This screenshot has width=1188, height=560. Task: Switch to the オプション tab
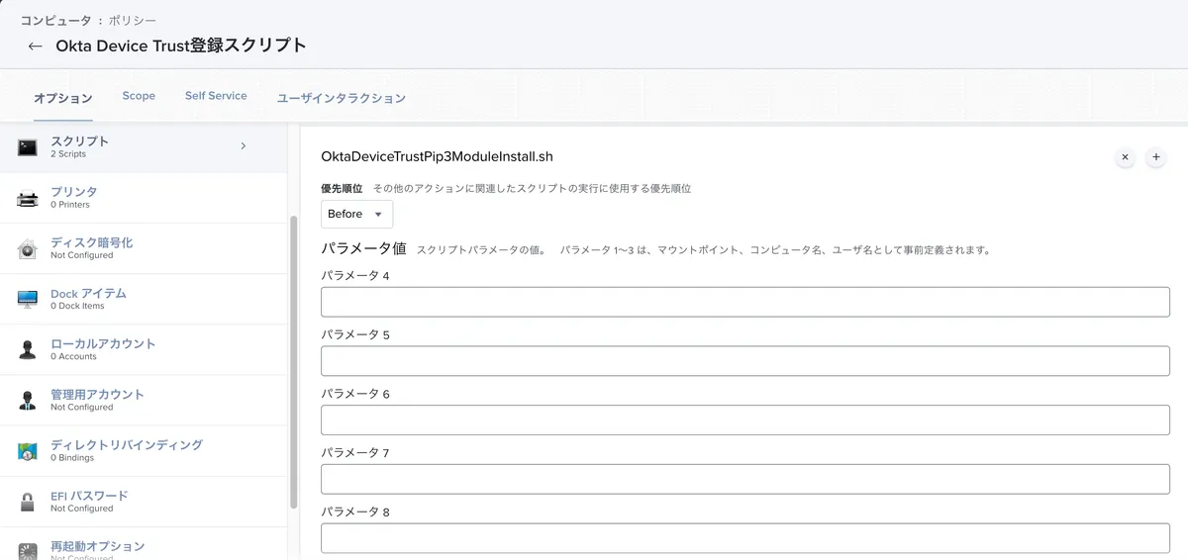tap(62, 98)
